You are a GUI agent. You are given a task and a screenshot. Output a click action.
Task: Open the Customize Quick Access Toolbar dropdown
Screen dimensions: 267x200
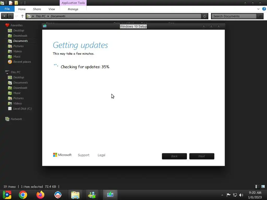[x=21, y=3]
